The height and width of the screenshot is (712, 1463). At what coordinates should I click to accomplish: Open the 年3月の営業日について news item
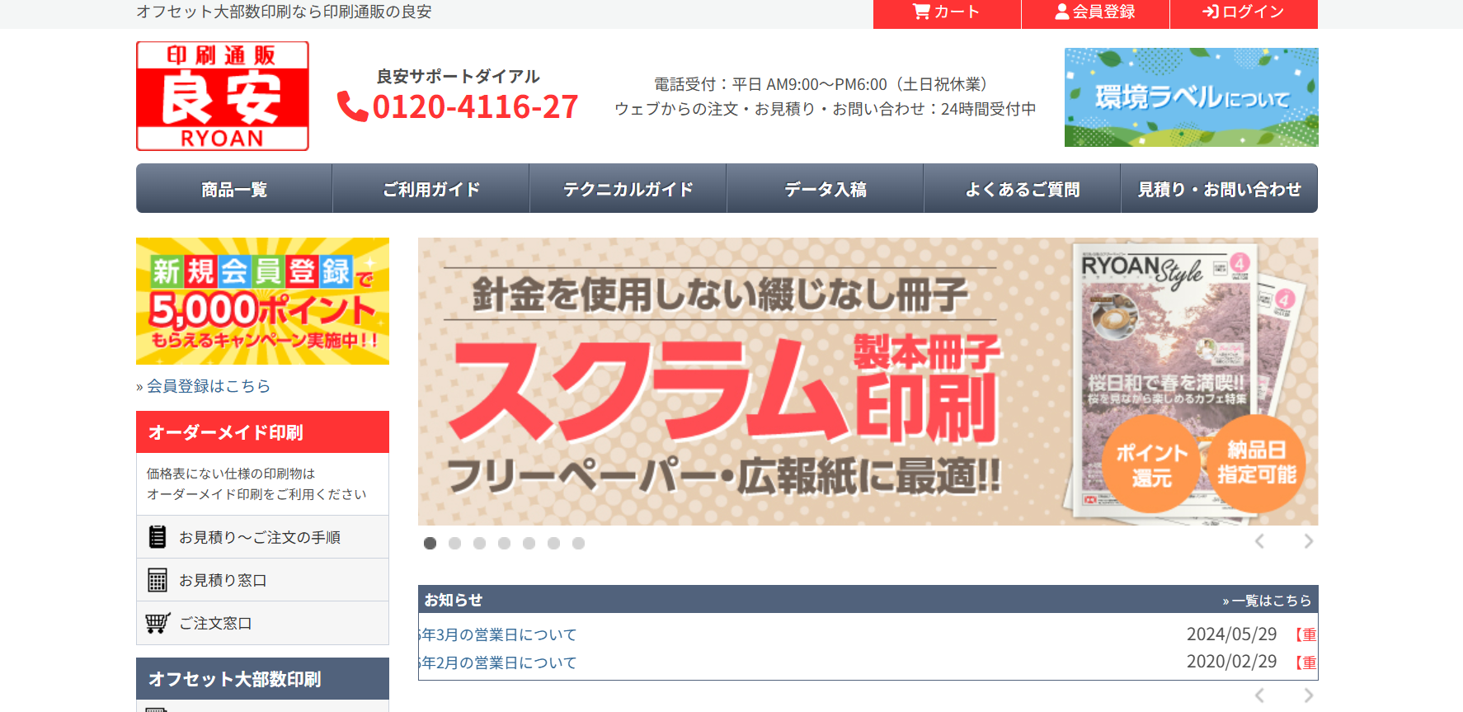[498, 634]
